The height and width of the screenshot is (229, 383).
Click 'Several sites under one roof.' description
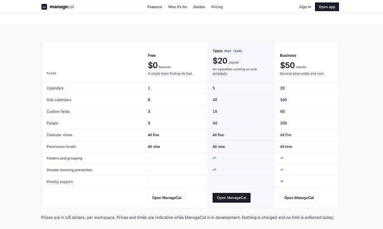coord(302,73)
